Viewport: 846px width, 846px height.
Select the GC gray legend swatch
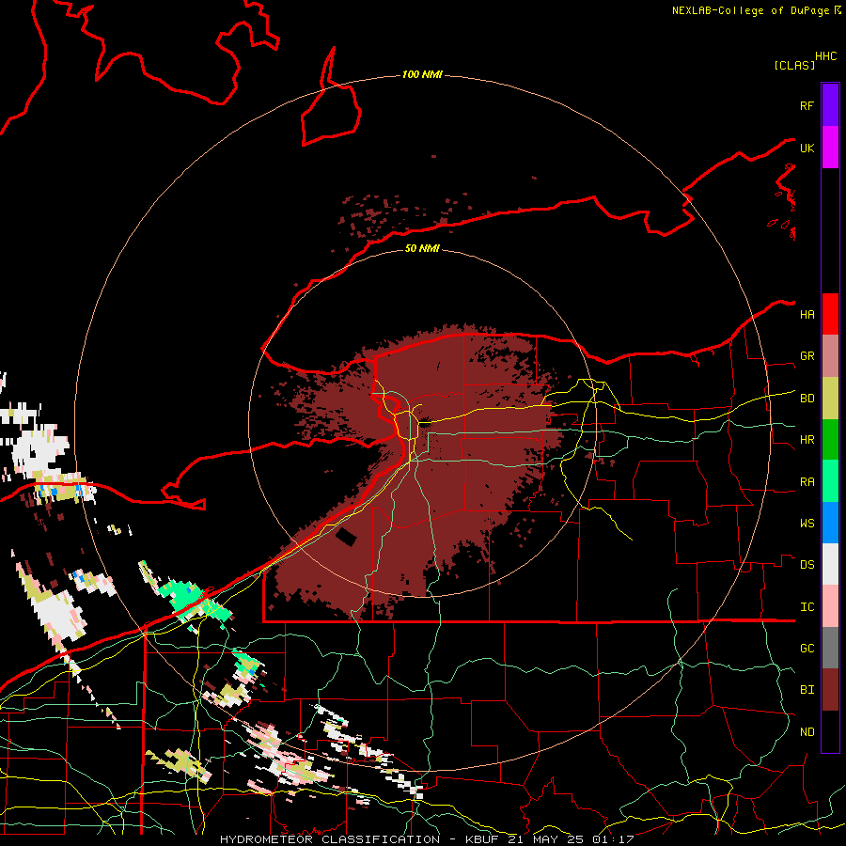coord(830,648)
